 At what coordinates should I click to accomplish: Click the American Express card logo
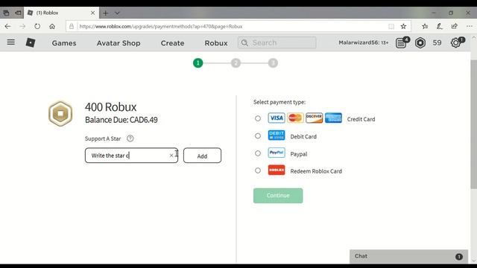pos(333,118)
